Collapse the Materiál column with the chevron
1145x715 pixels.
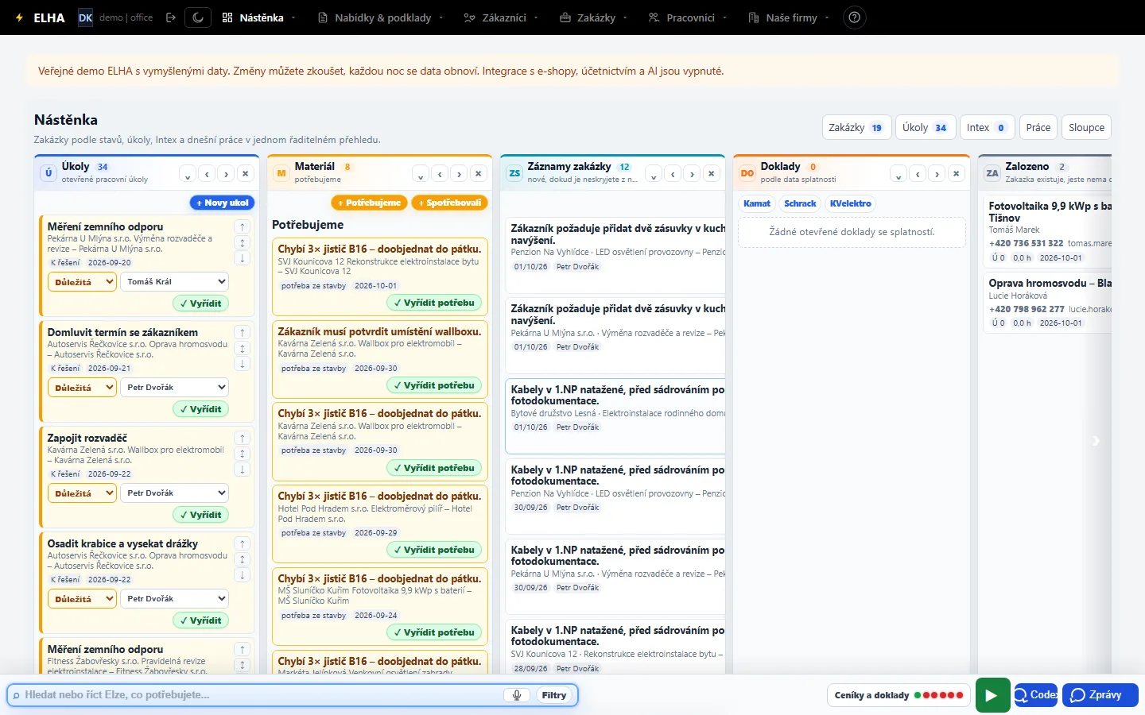[x=421, y=174]
